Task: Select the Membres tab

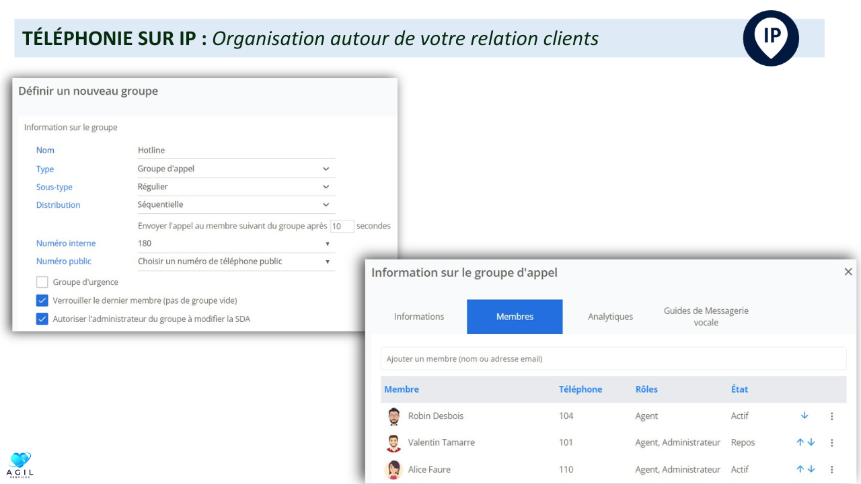Action: (x=515, y=317)
